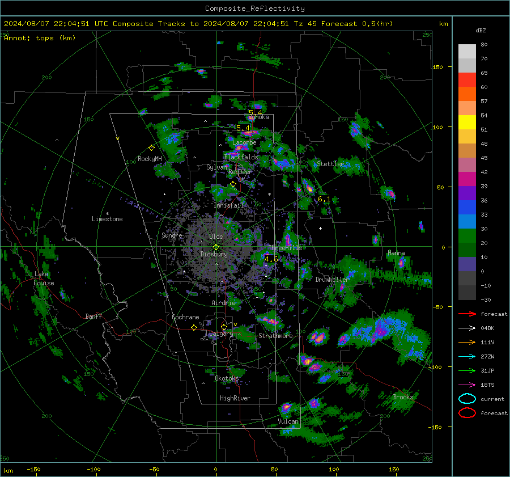The width and height of the screenshot is (510, 477).
Task: Click the 4.6 tops label near ThreeHills
Action: 271,259
